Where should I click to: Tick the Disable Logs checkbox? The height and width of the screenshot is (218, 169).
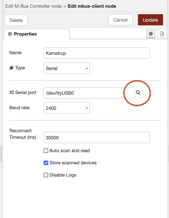click(46, 175)
